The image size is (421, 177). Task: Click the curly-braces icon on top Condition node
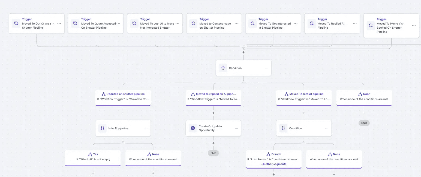(223, 68)
